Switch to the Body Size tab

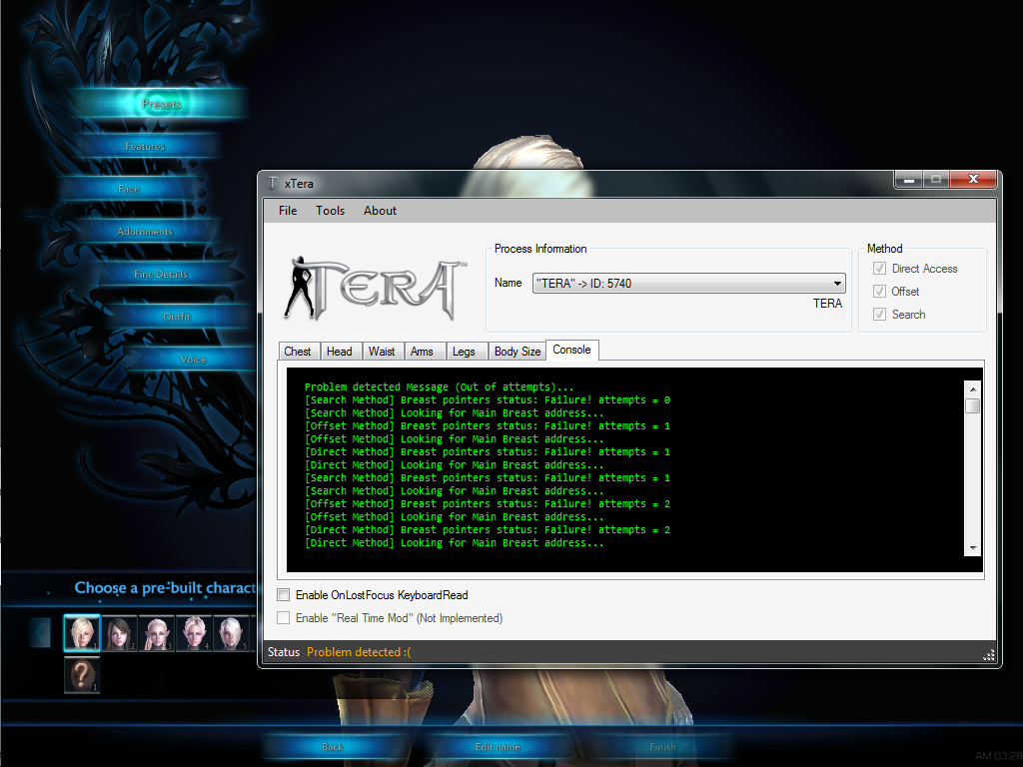517,352
